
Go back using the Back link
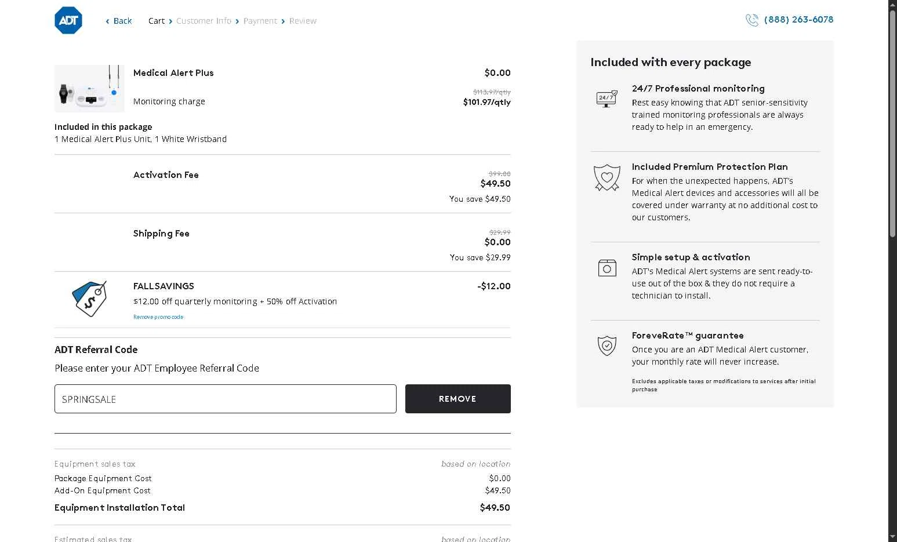pyautogui.click(x=122, y=21)
